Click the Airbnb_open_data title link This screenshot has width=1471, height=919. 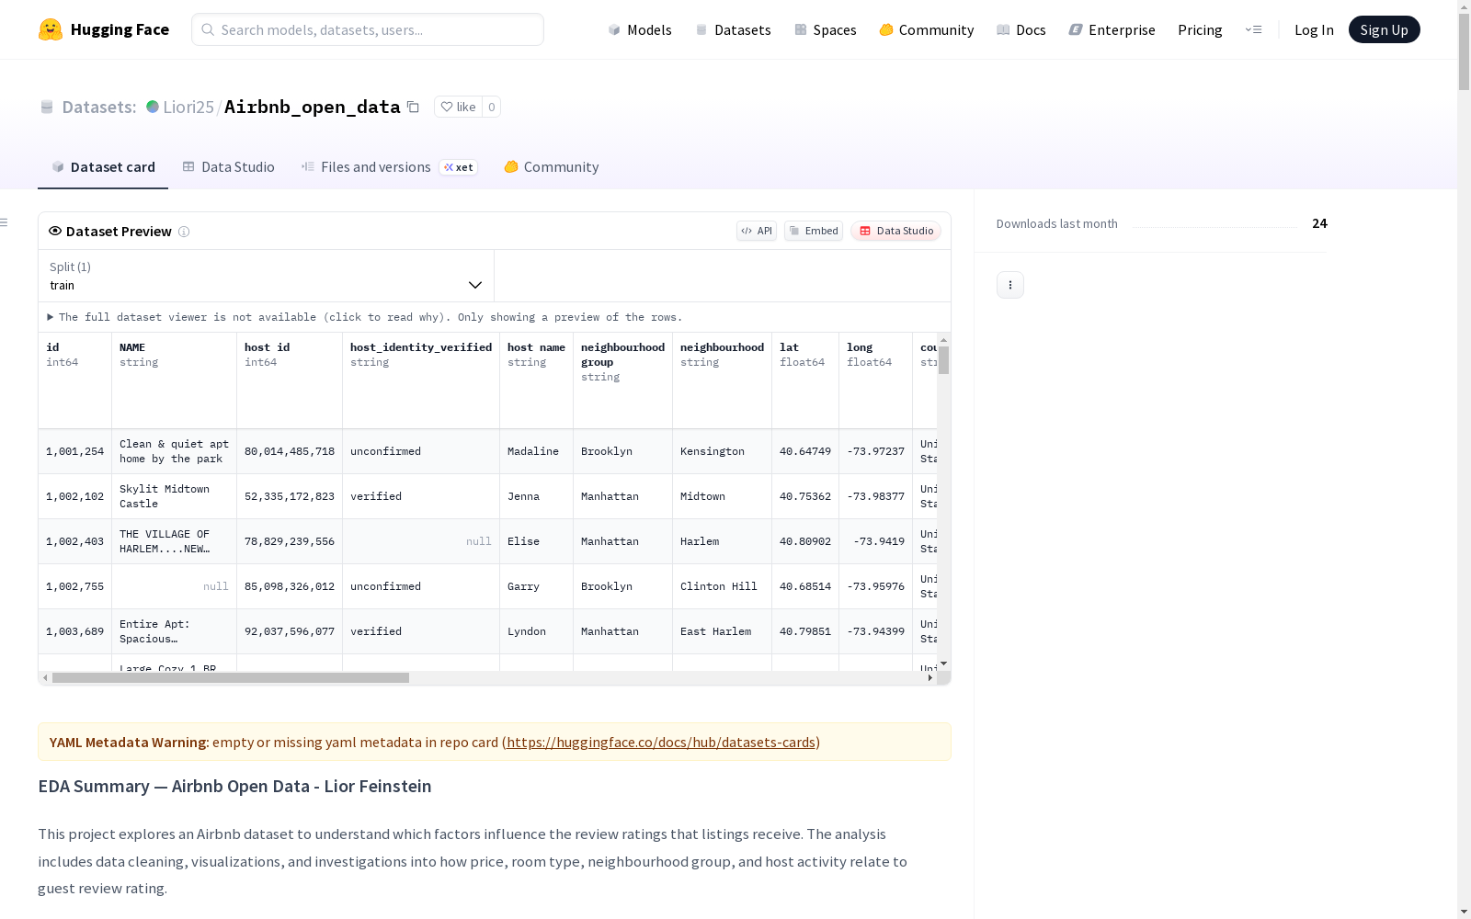tap(313, 107)
